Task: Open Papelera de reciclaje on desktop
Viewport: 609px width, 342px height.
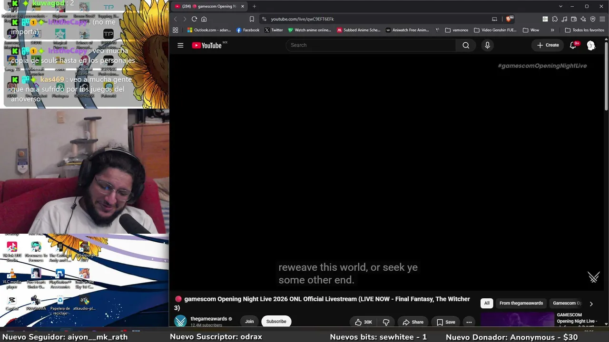Action: coord(60,305)
